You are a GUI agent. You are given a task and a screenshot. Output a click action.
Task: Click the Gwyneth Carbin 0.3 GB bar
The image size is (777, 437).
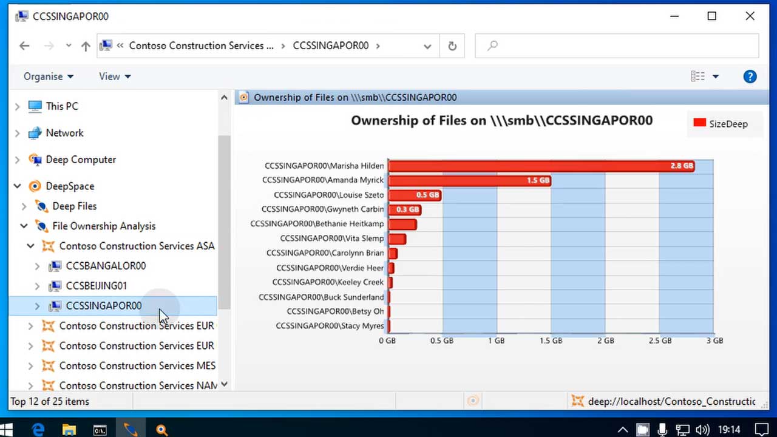coord(405,209)
